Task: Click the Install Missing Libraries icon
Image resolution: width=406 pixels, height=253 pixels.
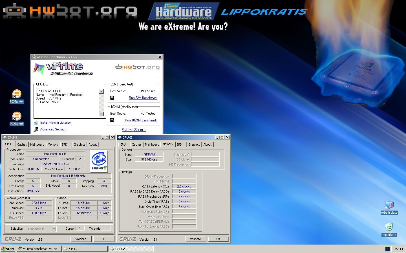Action: (x=36, y=123)
